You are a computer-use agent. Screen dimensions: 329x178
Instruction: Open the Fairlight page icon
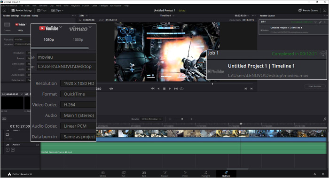206,174
